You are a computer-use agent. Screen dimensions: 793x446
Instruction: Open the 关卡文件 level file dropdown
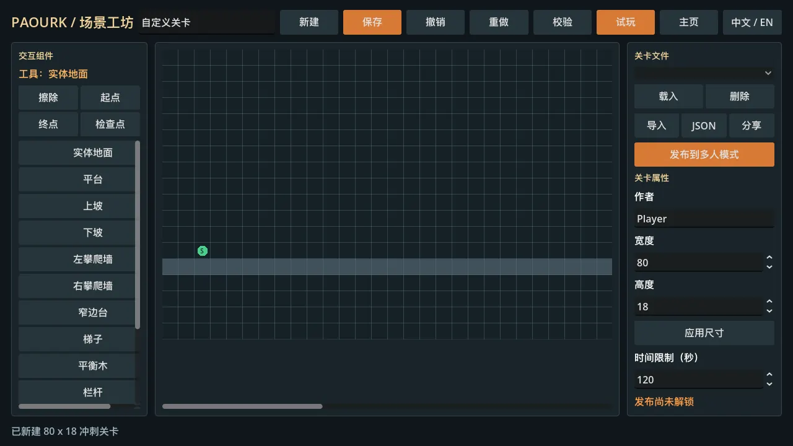click(704, 73)
